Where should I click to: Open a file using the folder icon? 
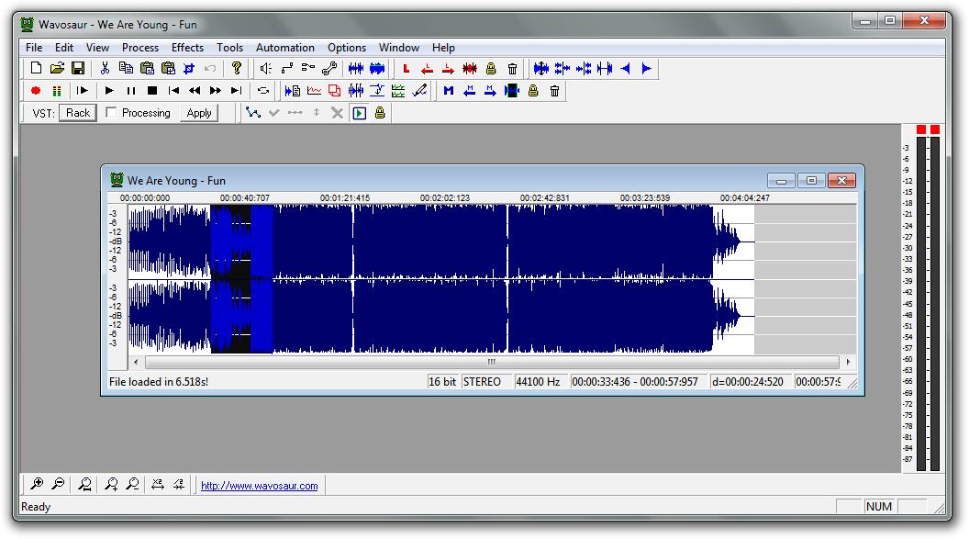point(57,69)
